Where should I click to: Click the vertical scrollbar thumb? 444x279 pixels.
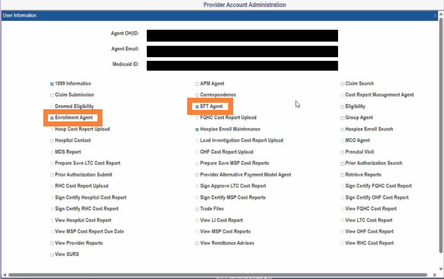[x=441, y=135]
